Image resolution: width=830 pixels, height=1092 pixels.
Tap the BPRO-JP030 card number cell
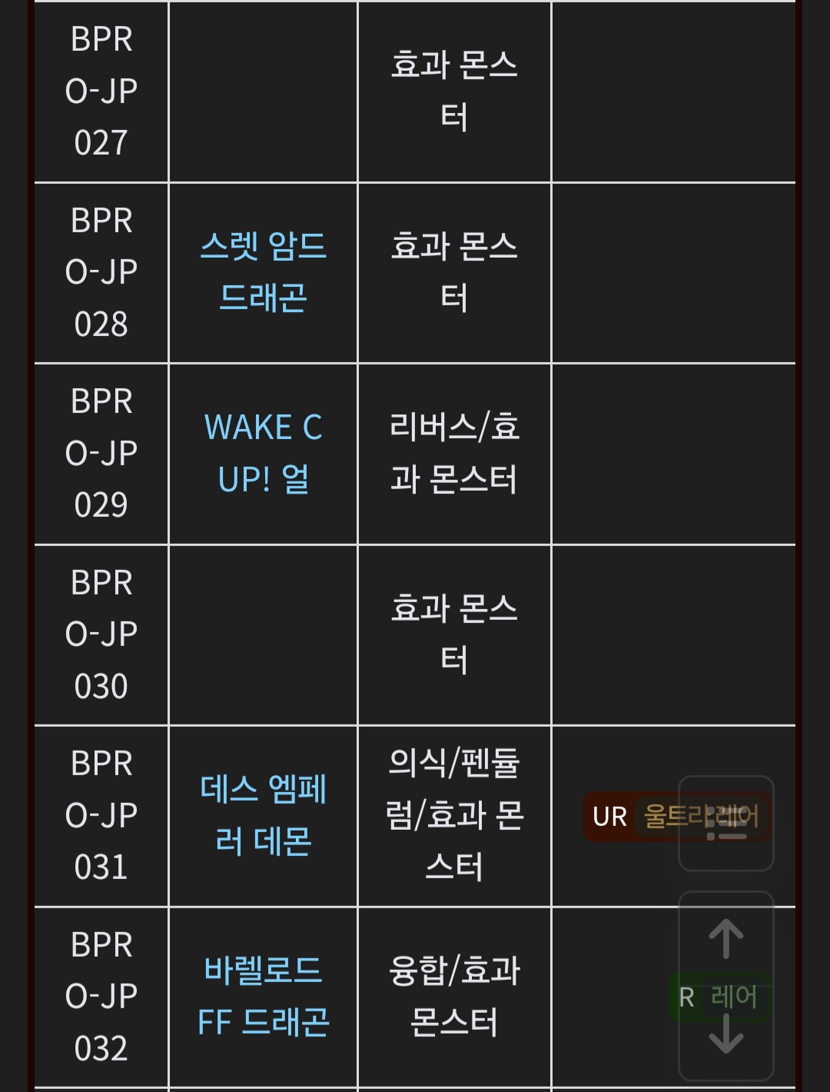pos(101,634)
